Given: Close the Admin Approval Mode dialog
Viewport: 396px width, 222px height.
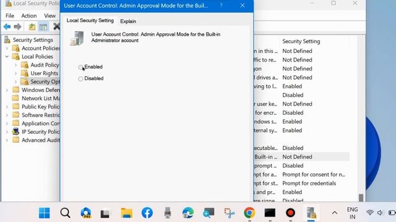Looking at the screenshot, I should click(x=243, y=6).
